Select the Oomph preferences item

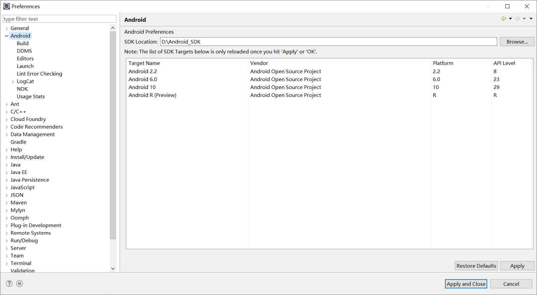(19, 218)
